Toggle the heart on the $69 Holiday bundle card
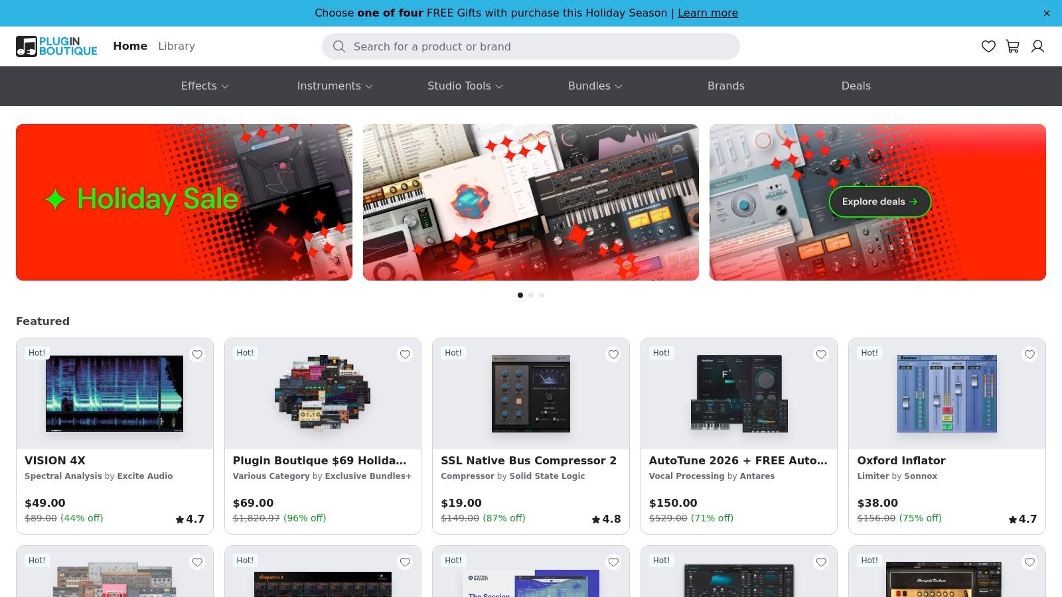This screenshot has width=1062, height=597. (x=405, y=355)
